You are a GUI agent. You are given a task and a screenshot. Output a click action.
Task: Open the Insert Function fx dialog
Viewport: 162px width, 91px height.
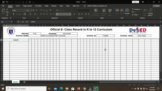click(27, 22)
